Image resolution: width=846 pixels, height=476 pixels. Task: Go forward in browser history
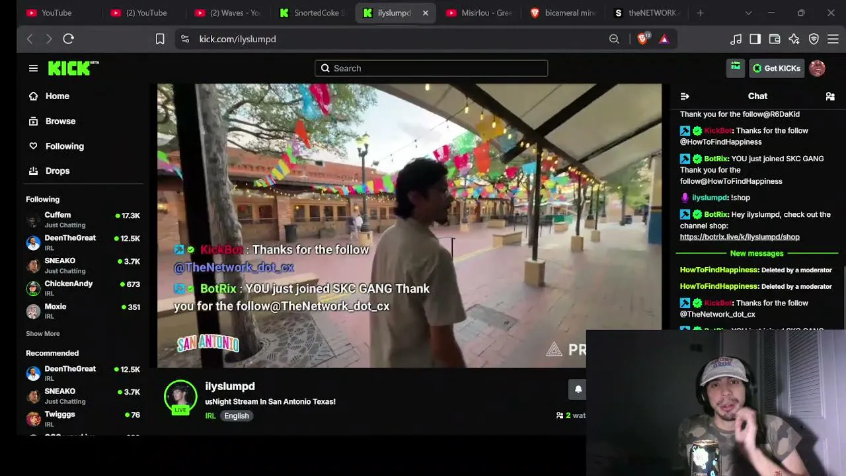[x=48, y=39]
